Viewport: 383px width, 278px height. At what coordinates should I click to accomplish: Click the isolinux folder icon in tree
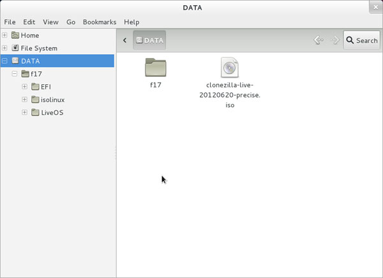coord(35,100)
